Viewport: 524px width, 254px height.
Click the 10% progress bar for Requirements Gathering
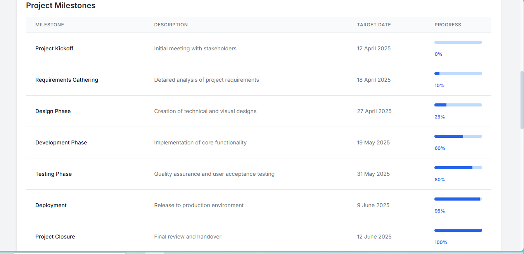click(458, 74)
